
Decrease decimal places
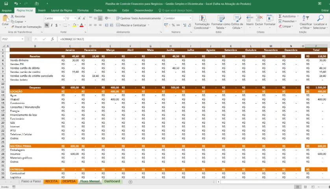pyautogui.click(x=189, y=25)
